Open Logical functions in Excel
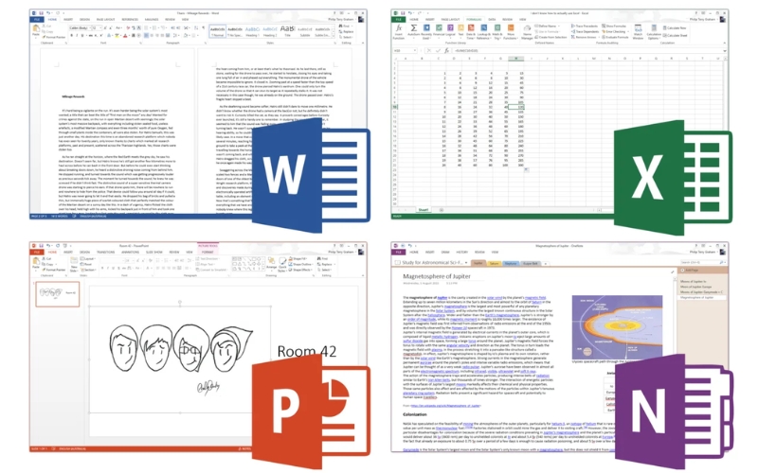 [x=451, y=31]
